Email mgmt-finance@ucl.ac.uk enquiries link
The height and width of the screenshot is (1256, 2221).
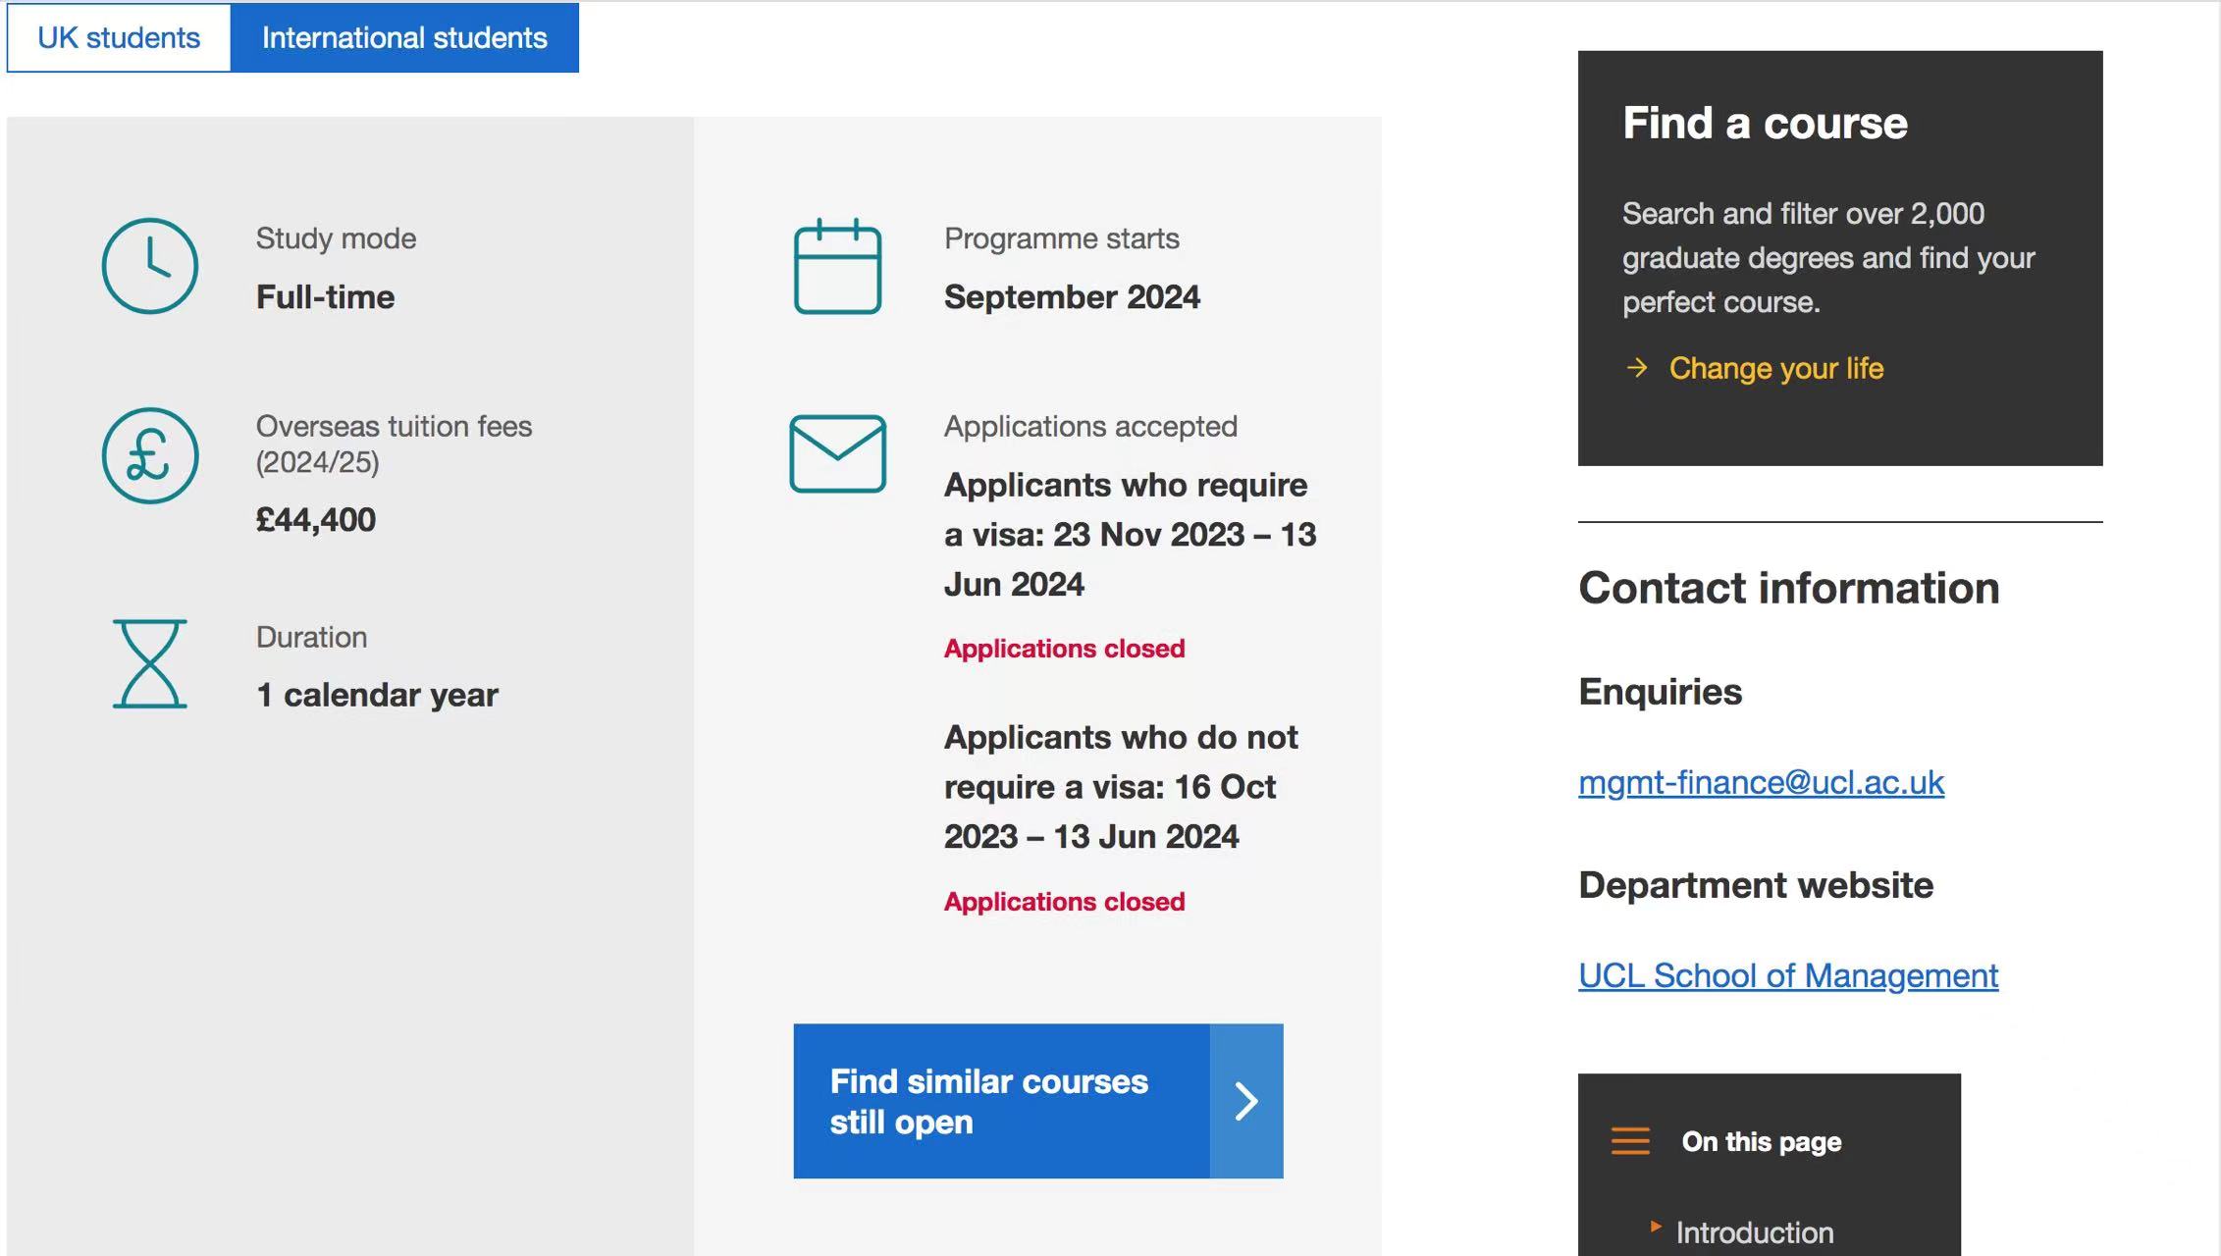tap(1761, 782)
